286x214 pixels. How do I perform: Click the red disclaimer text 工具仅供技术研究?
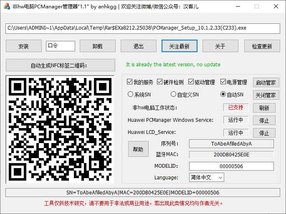(x=133, y=203)
